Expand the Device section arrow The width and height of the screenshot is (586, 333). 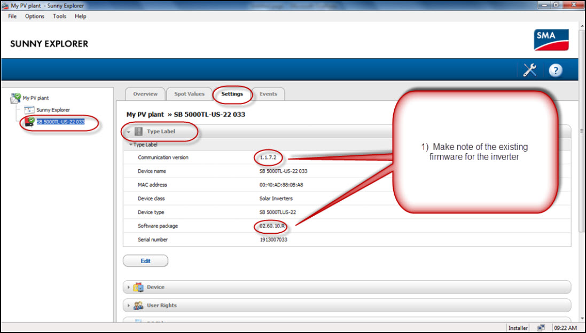pos(129,287)
